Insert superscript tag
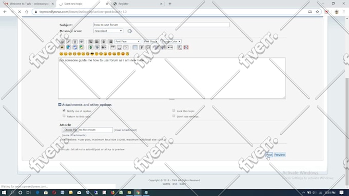Image resolution: width=349 pixels, height=196 pixels. click(113, 48)
